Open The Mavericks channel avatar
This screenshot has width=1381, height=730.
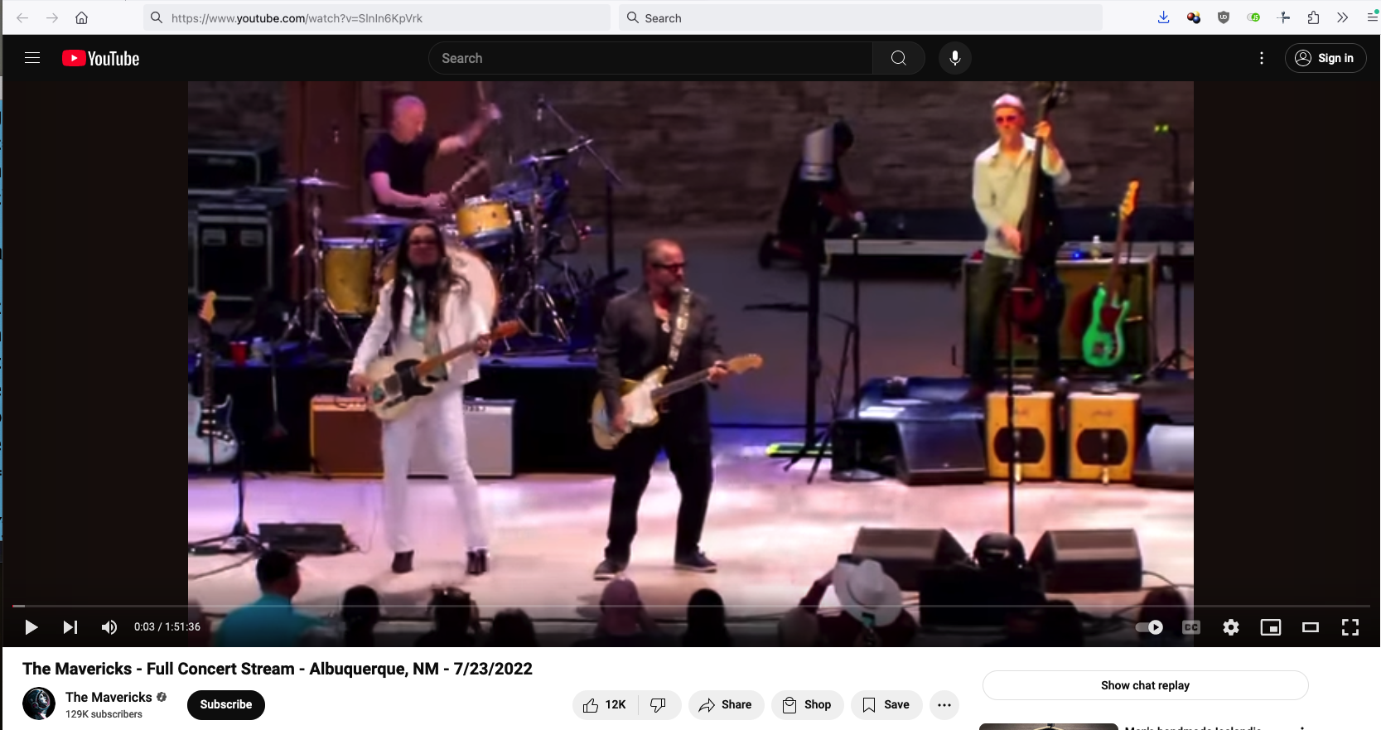(39, 704)
